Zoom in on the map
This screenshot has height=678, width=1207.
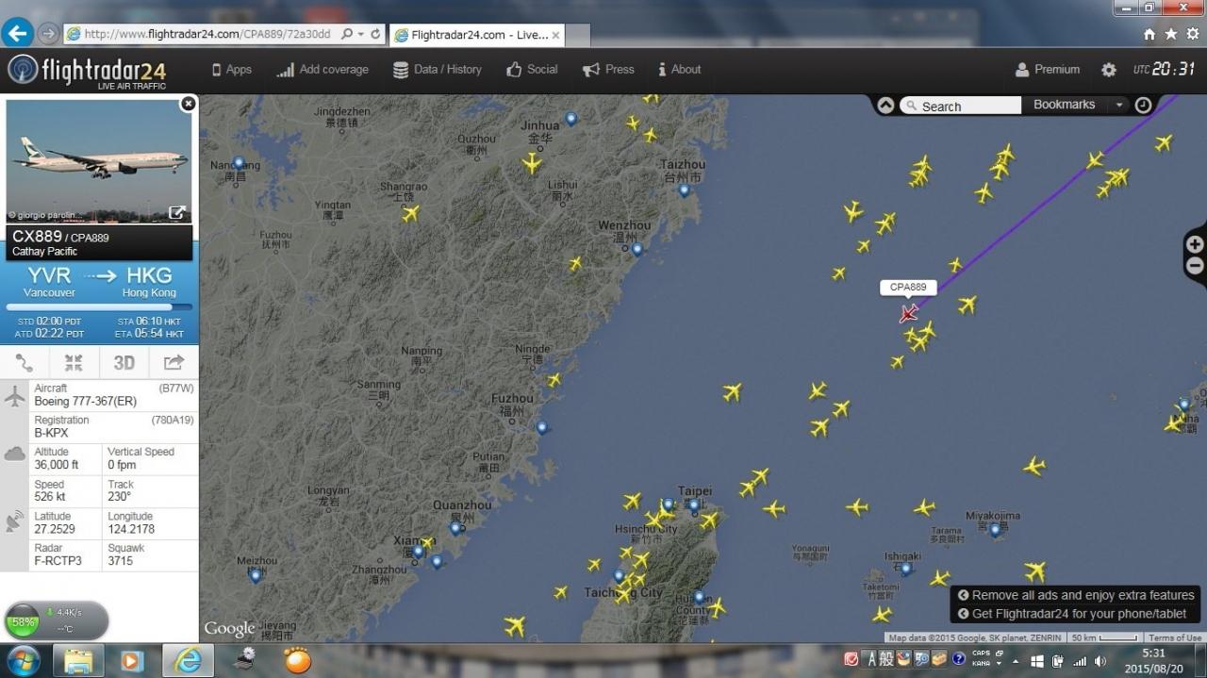(x=1195, y=244)
